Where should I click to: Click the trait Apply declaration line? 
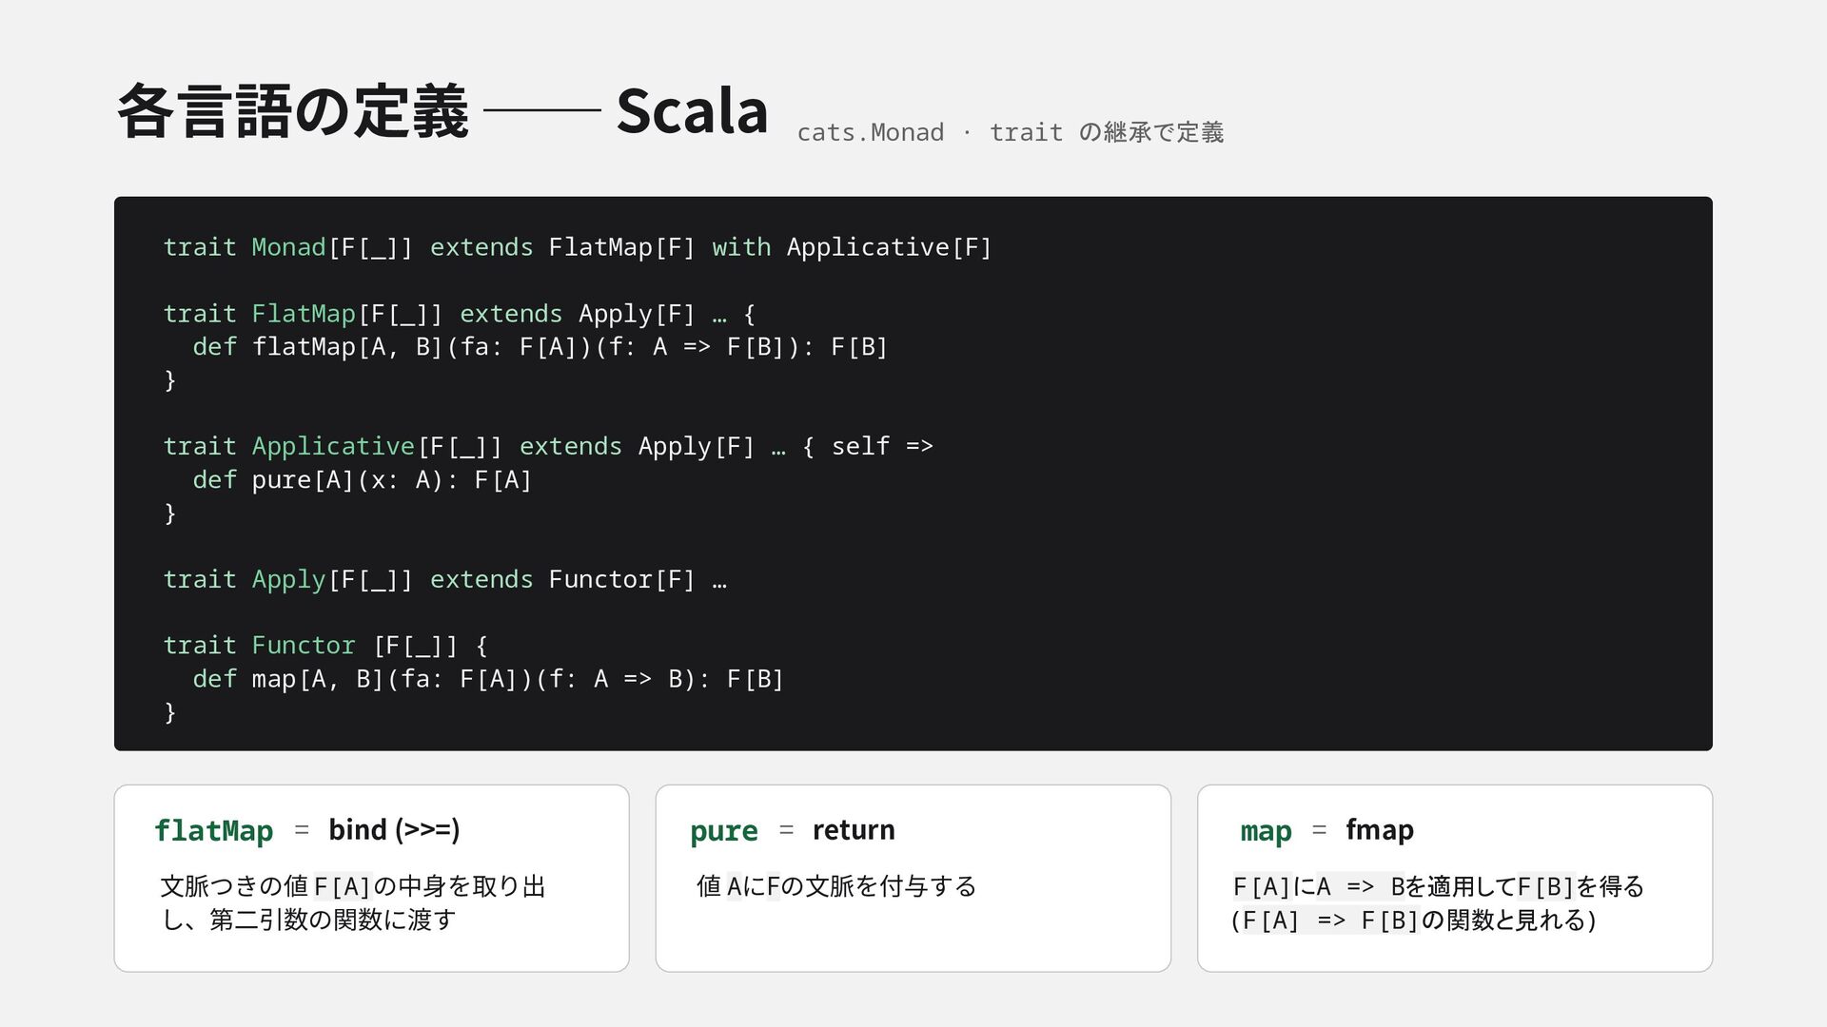tap(444, 580)
